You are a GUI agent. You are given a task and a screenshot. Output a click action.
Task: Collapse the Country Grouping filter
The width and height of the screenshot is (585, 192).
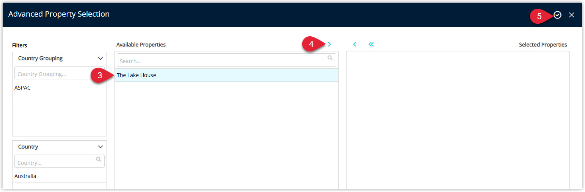(100, 59)
